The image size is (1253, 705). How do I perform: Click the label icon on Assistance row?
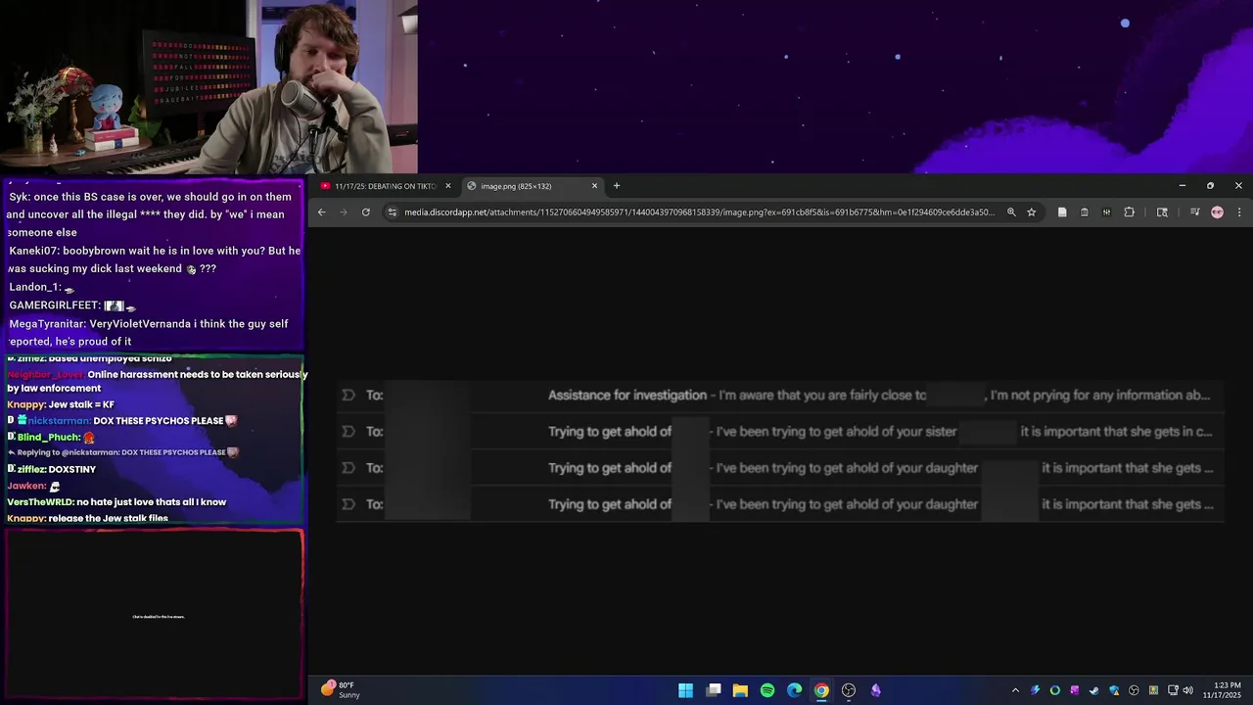(x=348, y=395)
